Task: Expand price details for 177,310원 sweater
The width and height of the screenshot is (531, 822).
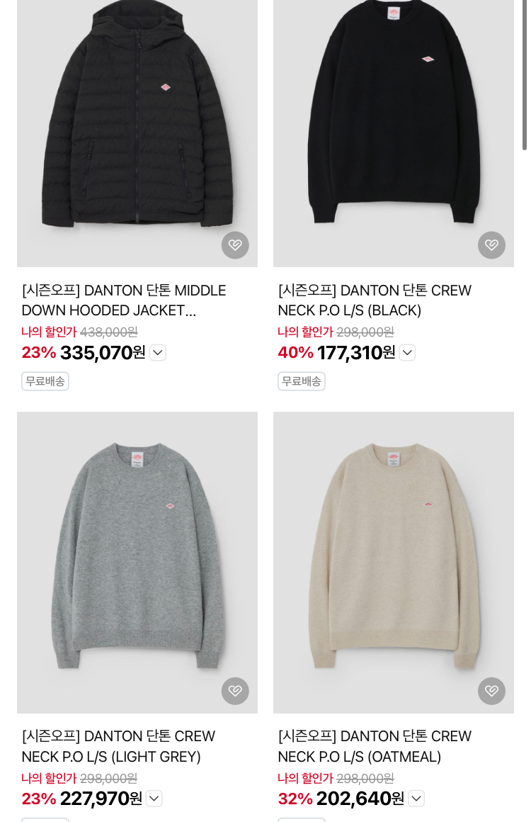Action: click(x=407, y=353)
